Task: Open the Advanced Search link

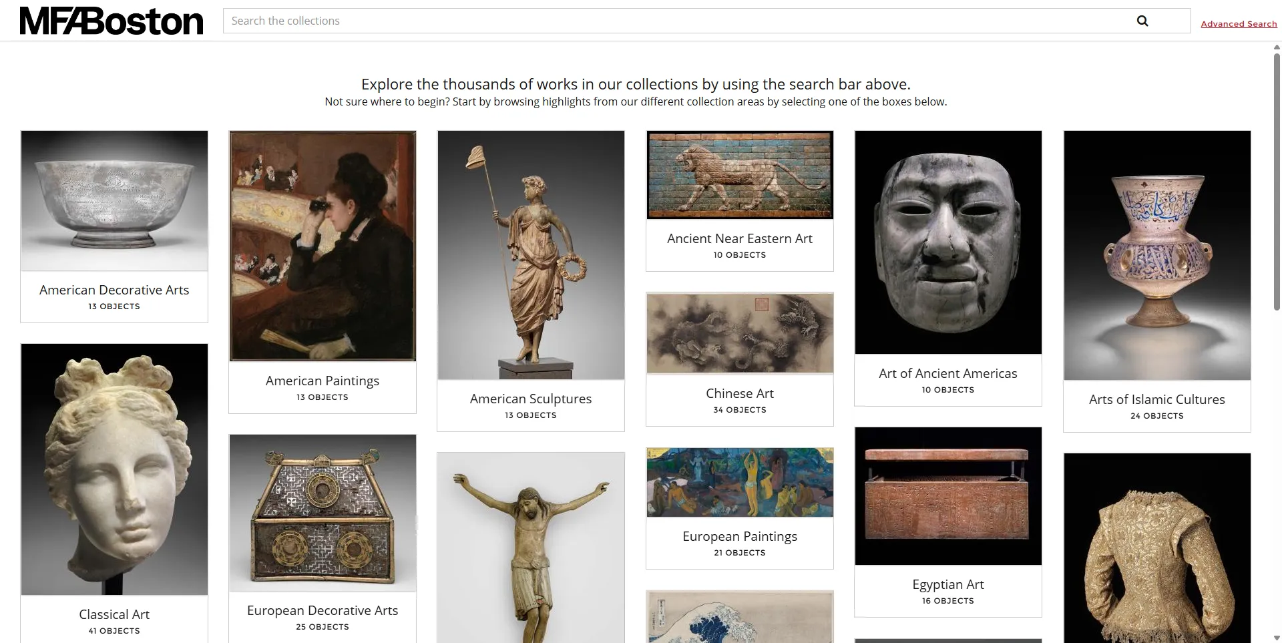Action: [1238, 24]
